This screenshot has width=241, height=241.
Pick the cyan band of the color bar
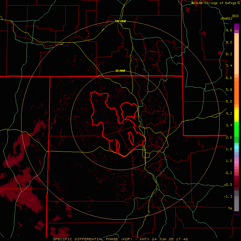[236, 147]
